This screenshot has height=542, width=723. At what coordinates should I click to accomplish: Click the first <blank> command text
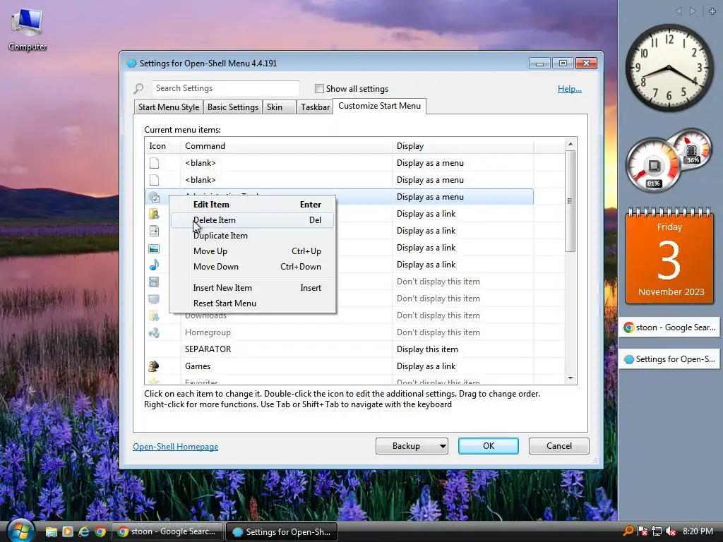click(200, 163)
